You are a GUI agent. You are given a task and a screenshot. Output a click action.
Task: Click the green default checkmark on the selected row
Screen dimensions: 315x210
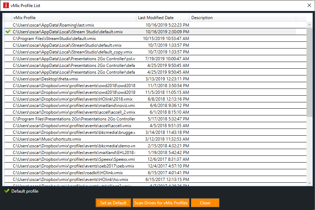8,32
